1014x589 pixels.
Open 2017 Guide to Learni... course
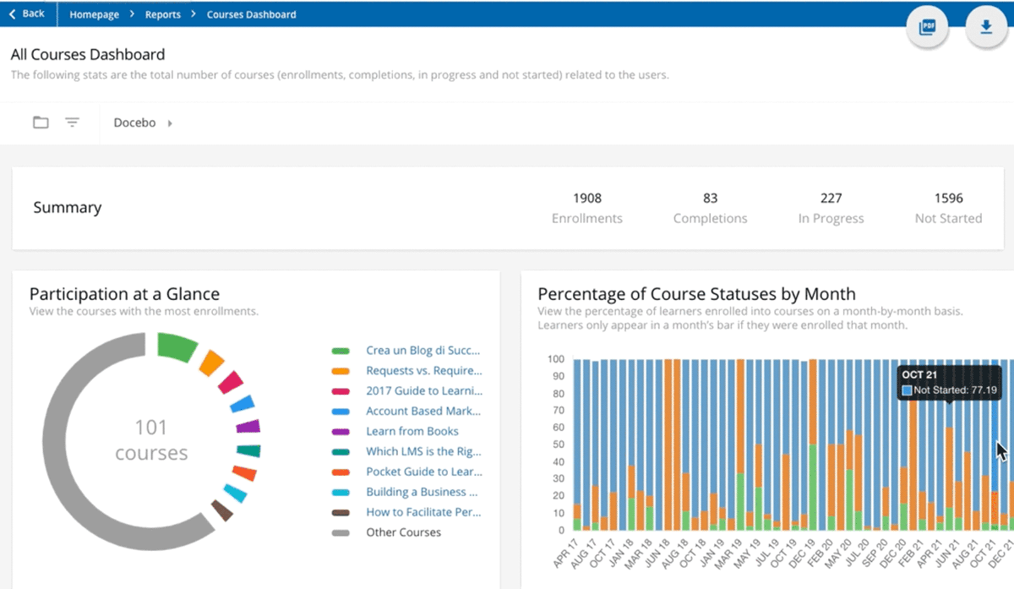coord(424,390)
